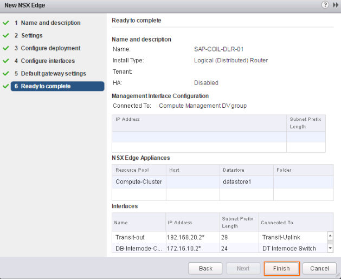Click the Resource Pool column header
Image resolution: width=341 pixels, height=279 pixels.
point(139,170)
